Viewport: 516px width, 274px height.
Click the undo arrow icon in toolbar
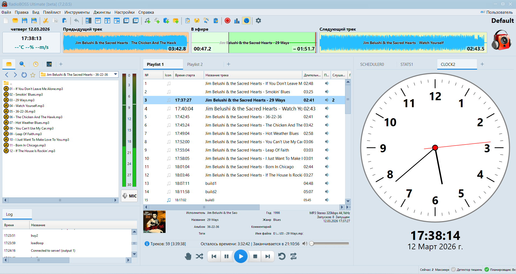77,21
